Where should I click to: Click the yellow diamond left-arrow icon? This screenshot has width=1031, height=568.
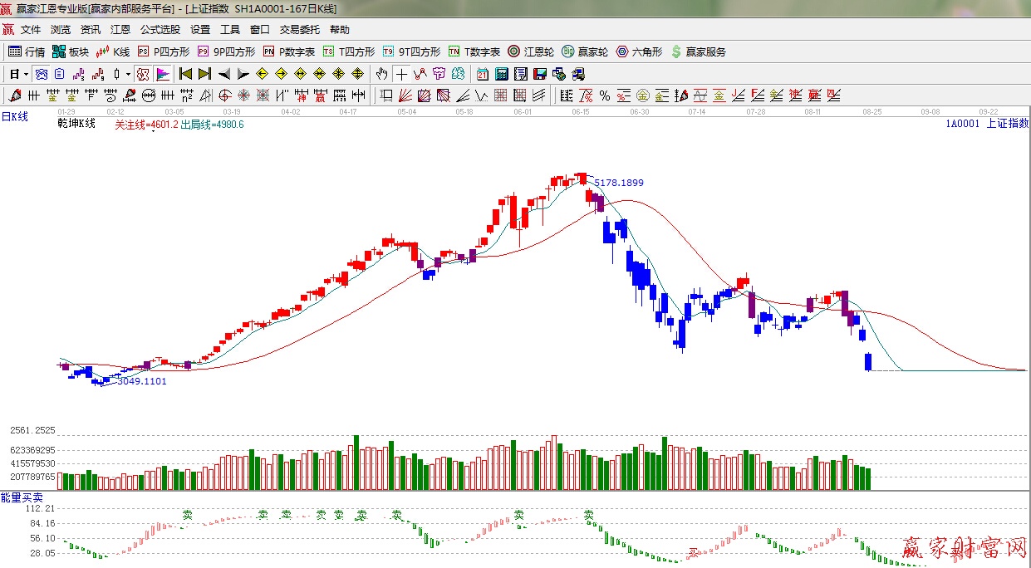[263, 74]
